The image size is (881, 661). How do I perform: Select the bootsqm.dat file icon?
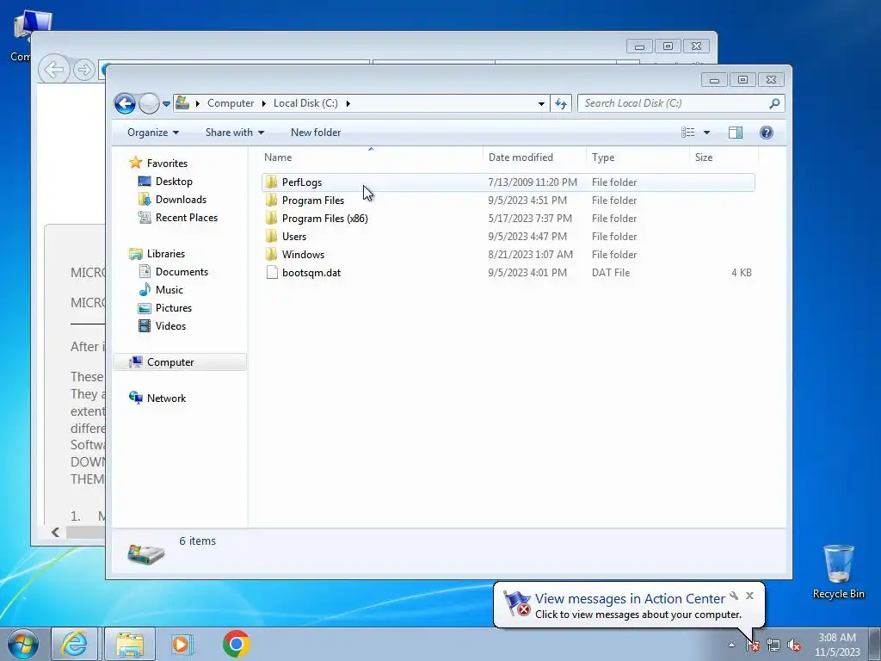(x=272, y=273)
